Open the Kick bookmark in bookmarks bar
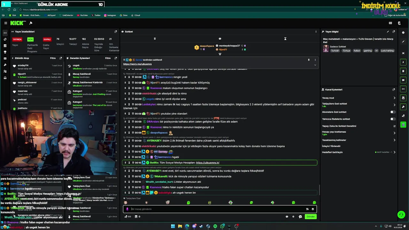Image resolution: width=409 pixels, height=230 pixels. click(x=12, y=15)
